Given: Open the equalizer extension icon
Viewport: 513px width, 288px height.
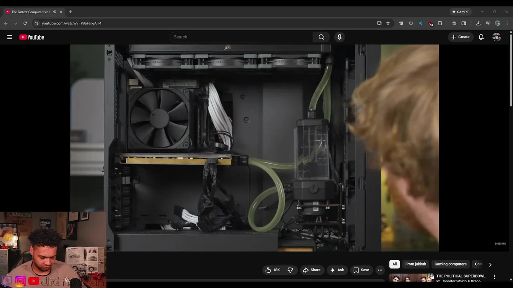Looking at the screenshot, I should pos(401,23).
